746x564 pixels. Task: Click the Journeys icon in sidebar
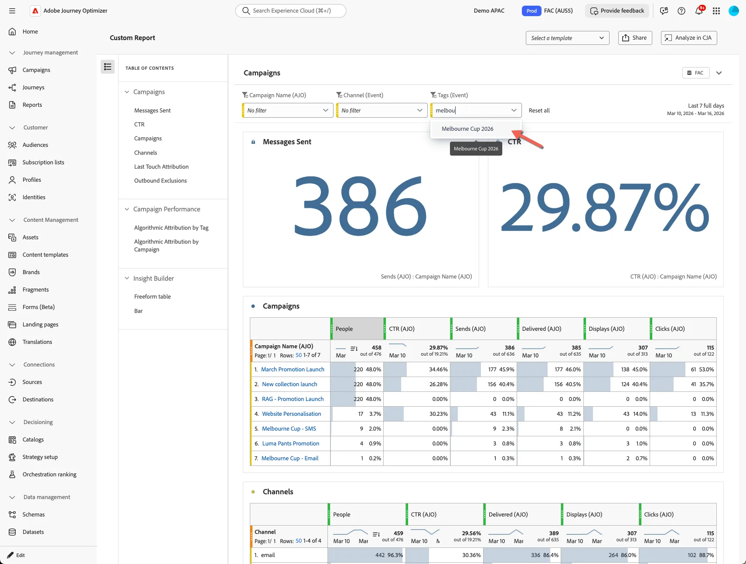coord(12,87)
